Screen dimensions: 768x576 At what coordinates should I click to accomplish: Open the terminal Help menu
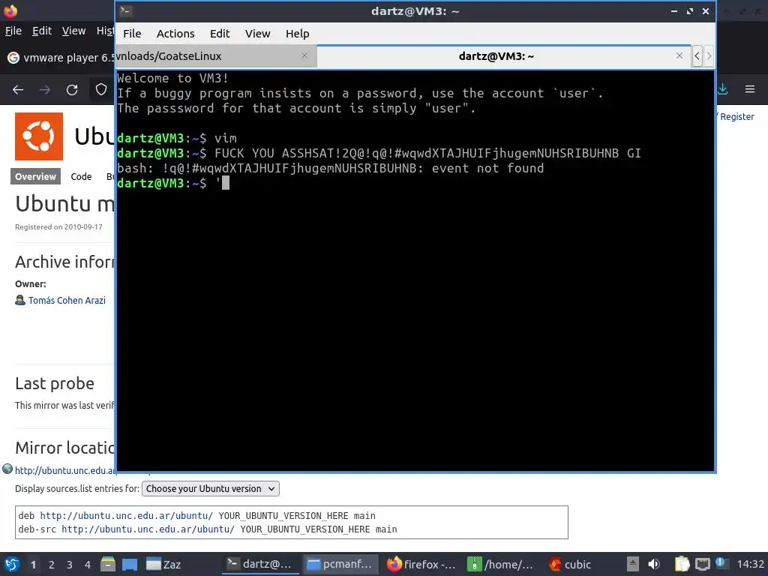[x=297, y=34]
